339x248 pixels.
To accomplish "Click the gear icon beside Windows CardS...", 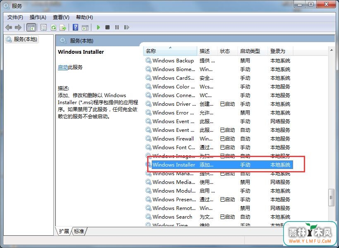I will pos(148,78).
